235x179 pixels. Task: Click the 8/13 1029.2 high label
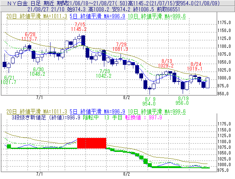[166, 63]
